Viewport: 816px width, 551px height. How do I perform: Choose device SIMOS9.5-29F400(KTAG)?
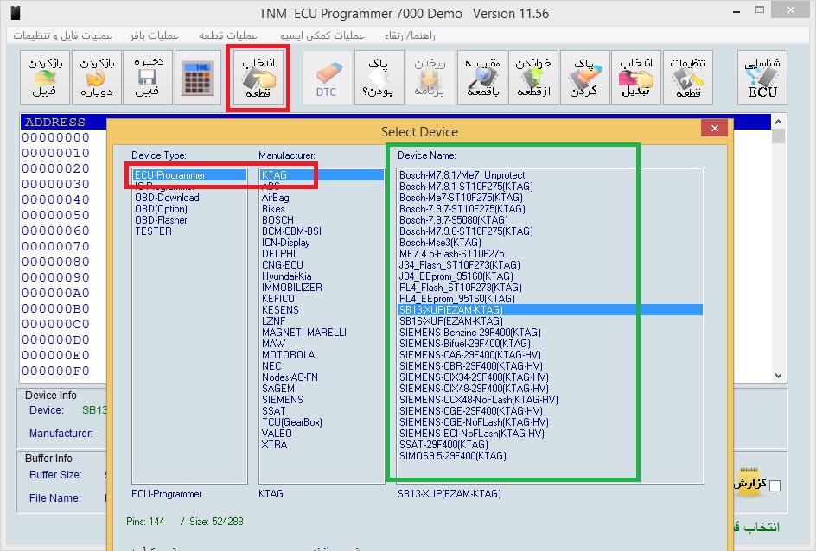coord(453,456)
